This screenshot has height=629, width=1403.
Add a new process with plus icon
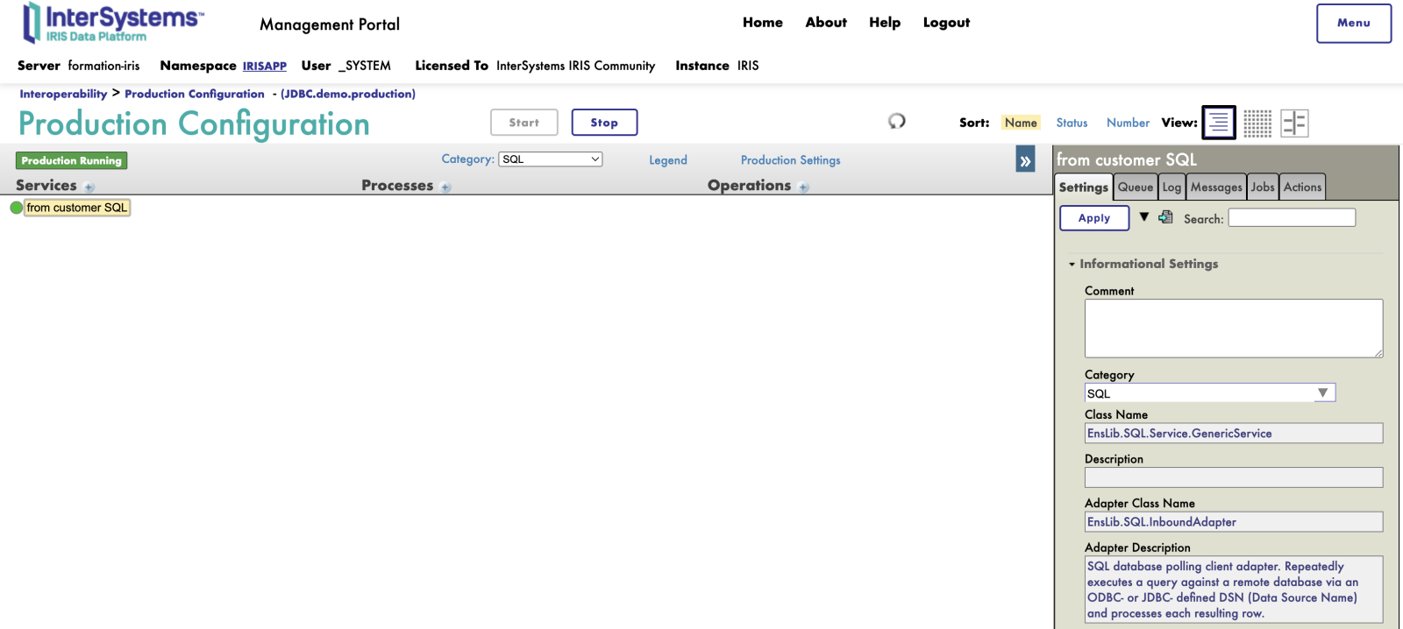[446, 187]
